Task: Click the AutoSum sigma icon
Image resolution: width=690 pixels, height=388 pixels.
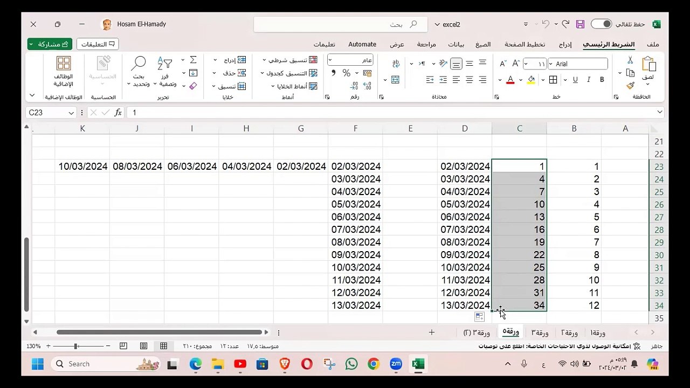Action: click(193, 60)
